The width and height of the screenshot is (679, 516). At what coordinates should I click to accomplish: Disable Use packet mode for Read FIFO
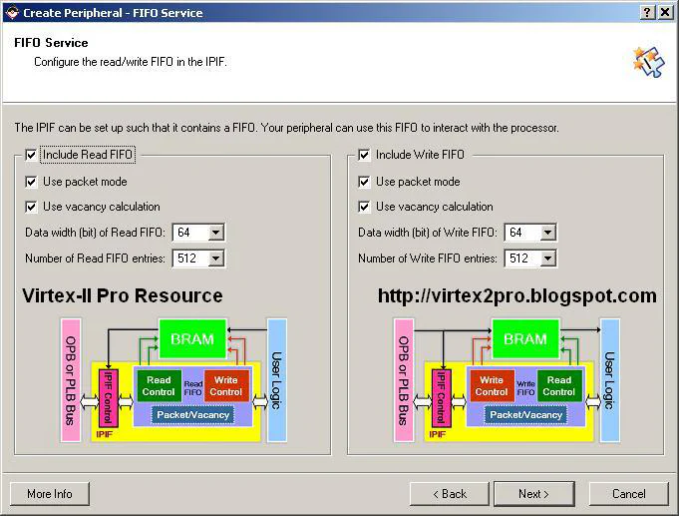(x=32, y=182)
